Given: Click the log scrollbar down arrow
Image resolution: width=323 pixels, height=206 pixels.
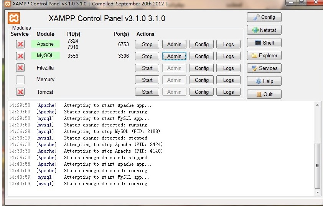Looking at the screenshot, I should (x=318, y=193).
